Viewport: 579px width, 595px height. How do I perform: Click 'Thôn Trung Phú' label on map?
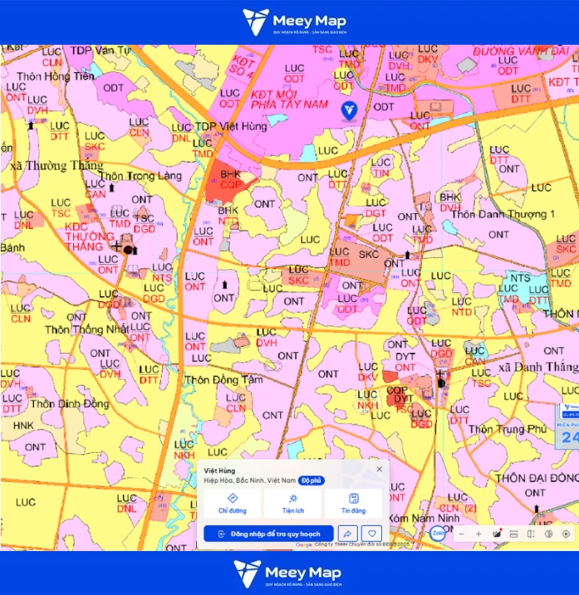(x=508, y=429)
